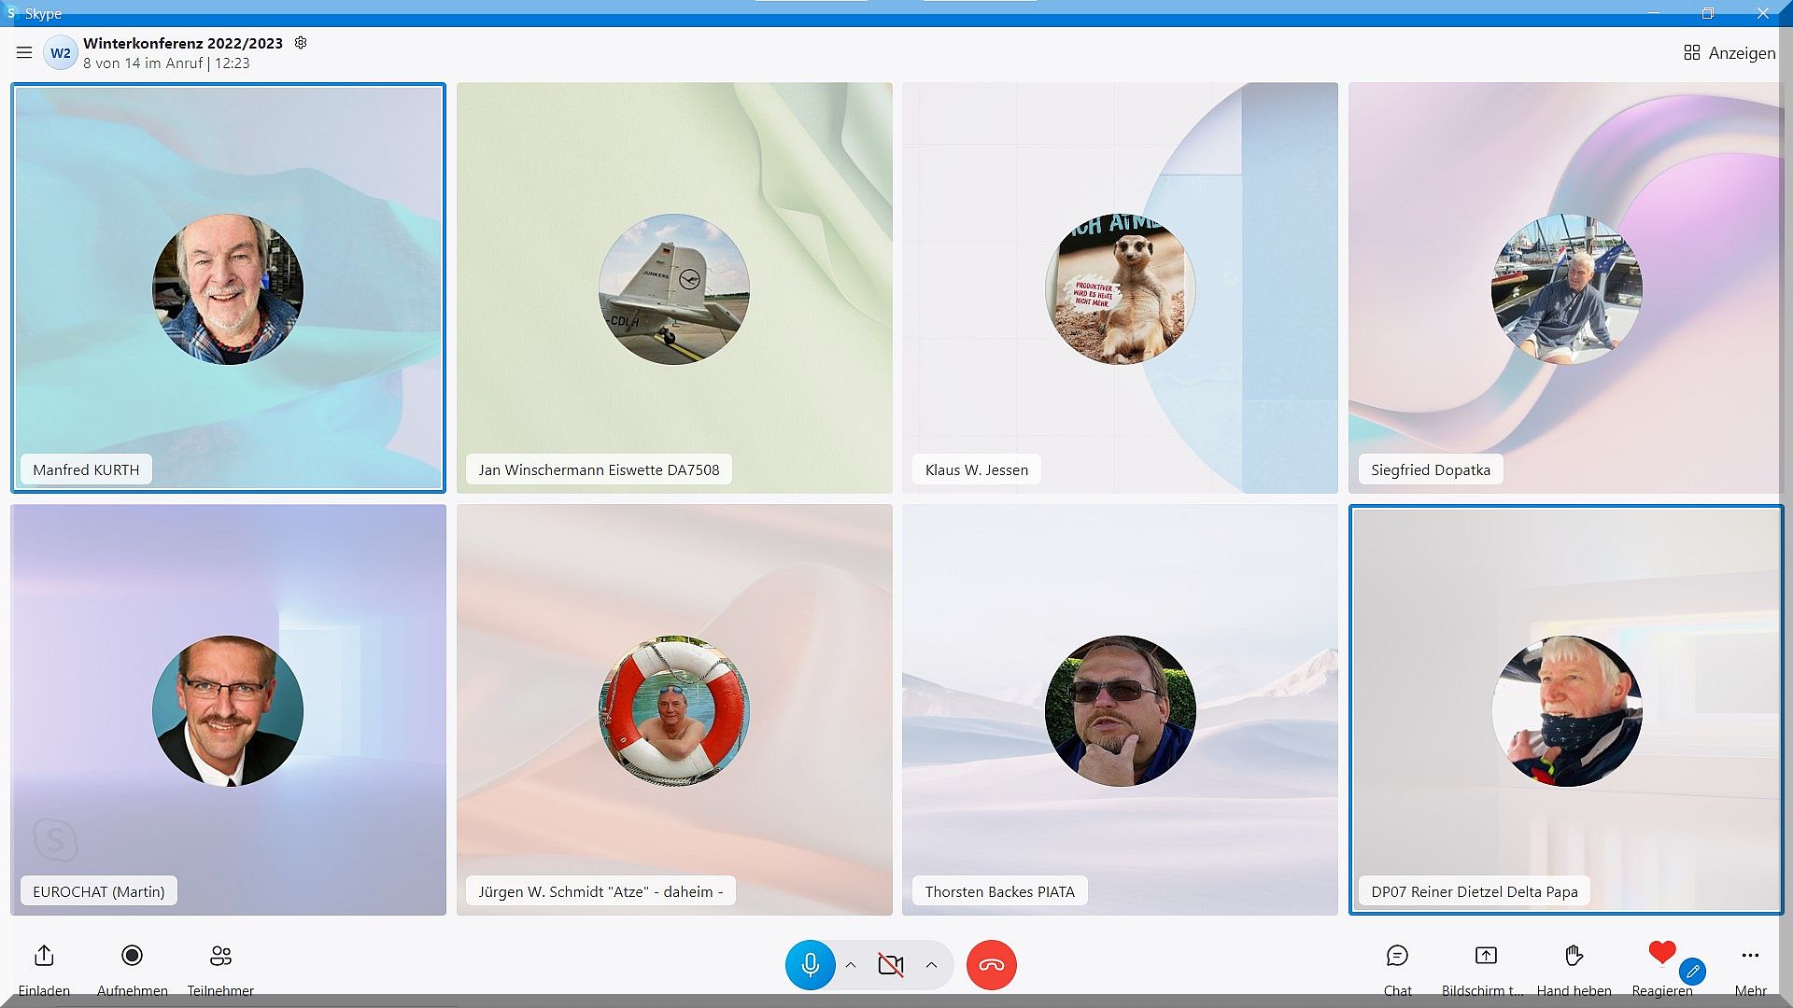Expand microphone options chevron
Image resolution: width=1793 pixels, height=1008 pixels.
click(x=851, y=965)
